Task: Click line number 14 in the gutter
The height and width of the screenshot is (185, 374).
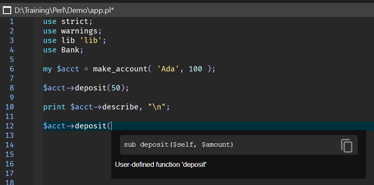Action: pos(10,145)
